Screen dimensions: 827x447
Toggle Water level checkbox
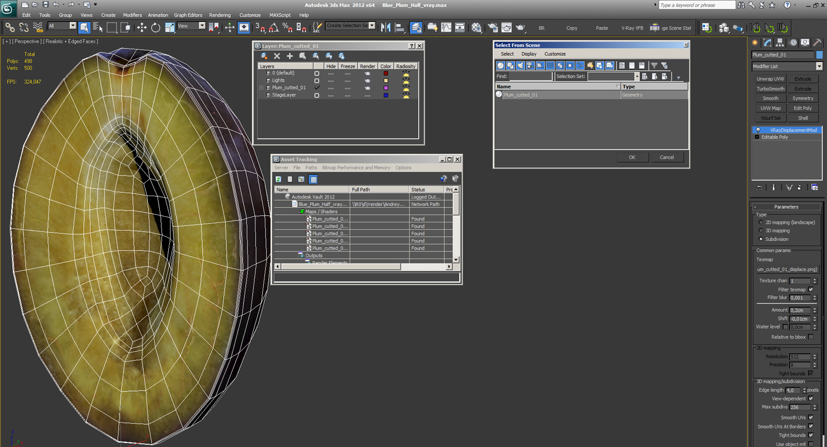[785, 327]
